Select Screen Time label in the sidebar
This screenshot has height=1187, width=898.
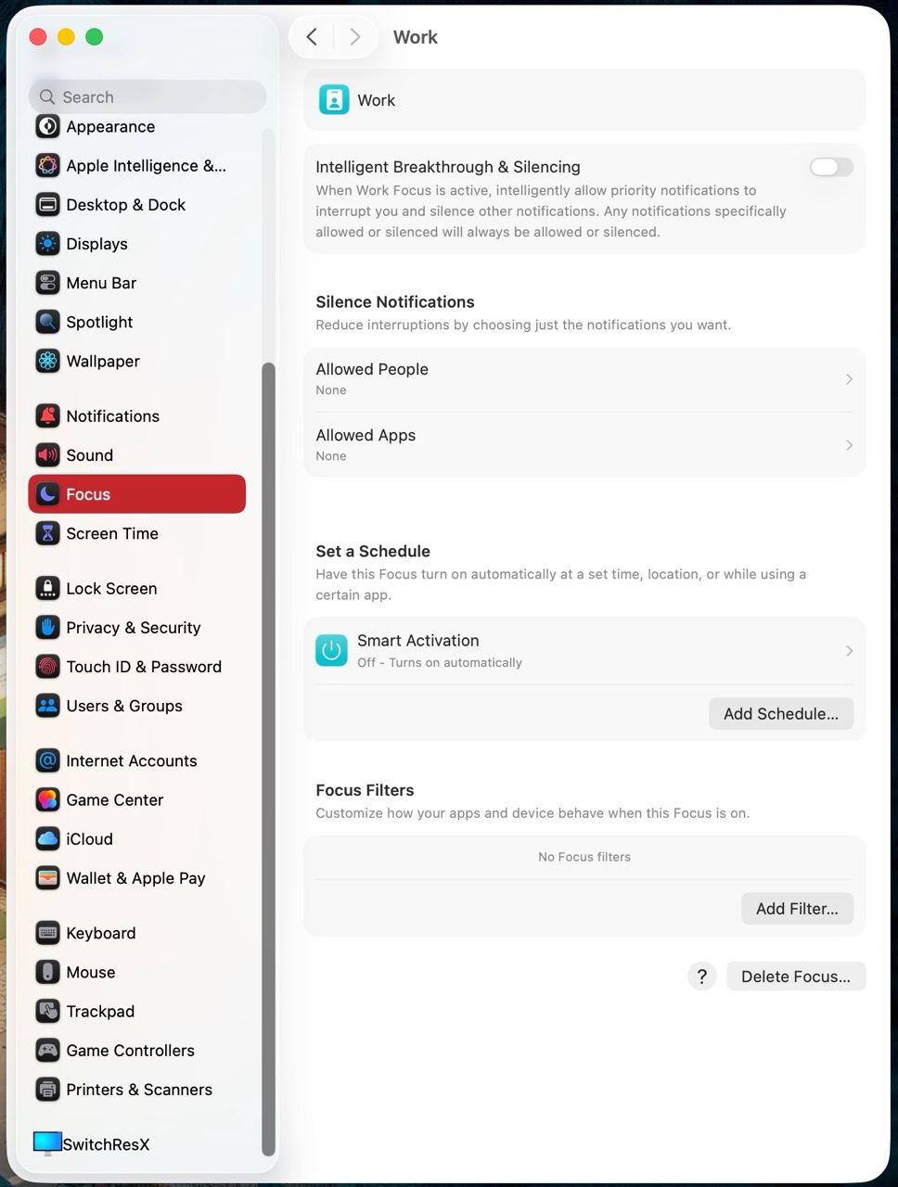click(x=112, y=532)
